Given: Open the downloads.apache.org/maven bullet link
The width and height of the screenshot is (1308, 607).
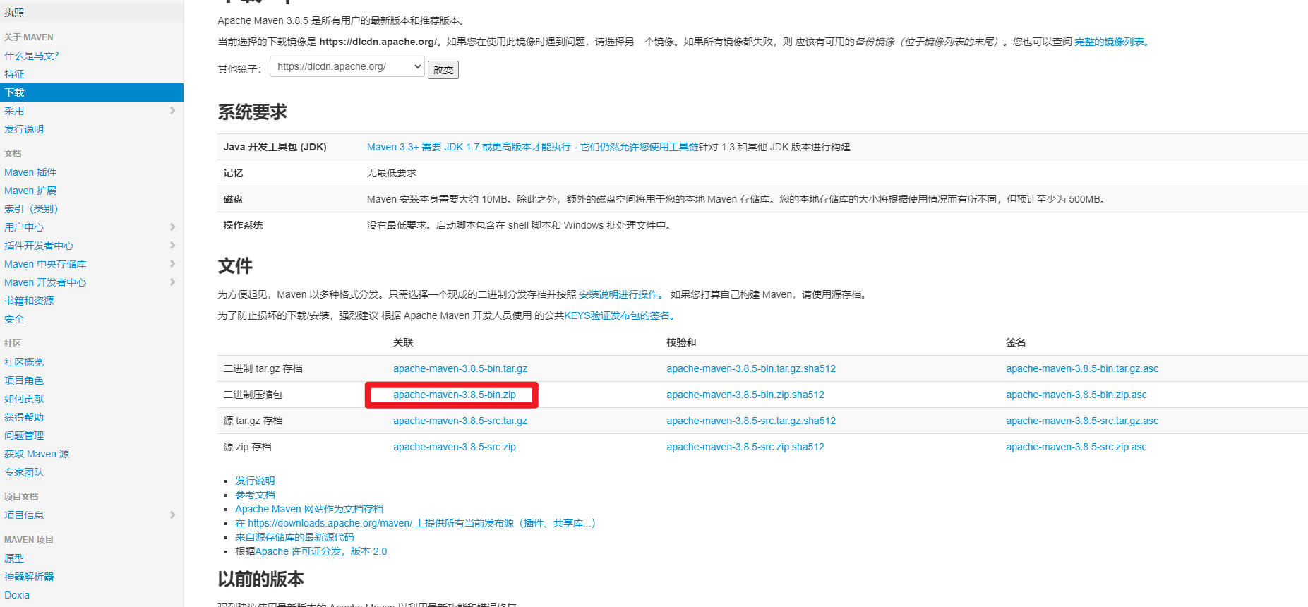Looking at the screenshot, I should [415, 523].
